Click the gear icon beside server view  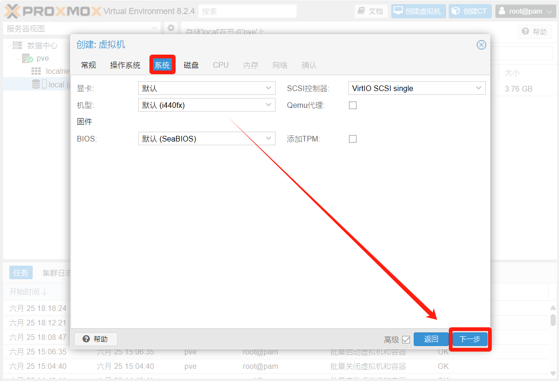171,28
